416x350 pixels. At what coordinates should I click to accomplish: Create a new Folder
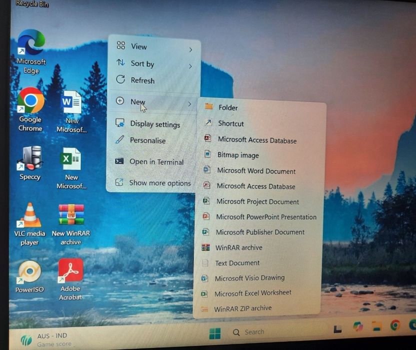coord(261,107)
